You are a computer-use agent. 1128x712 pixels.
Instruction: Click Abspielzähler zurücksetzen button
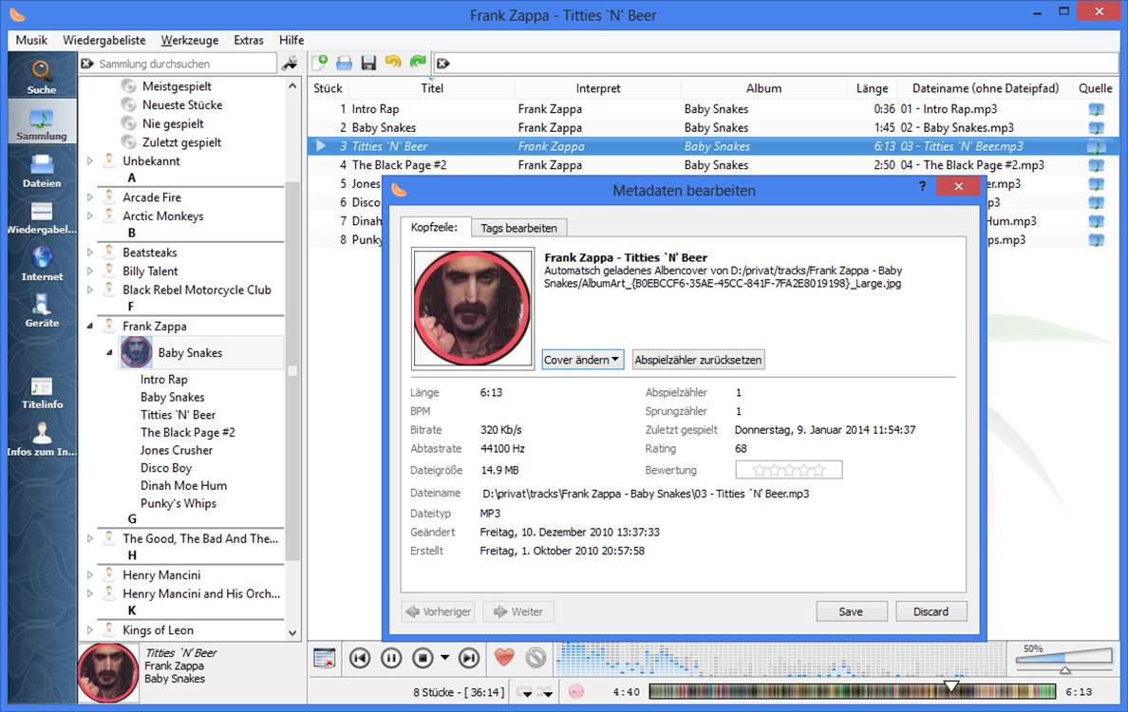pos(698,360)
